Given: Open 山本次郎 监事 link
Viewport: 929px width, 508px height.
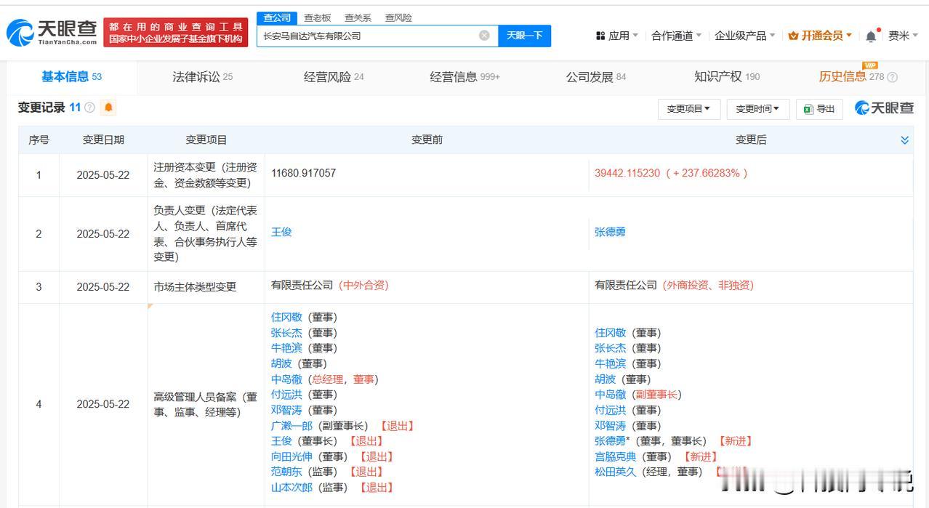Looking at the screenshot, I should [291, 487].
